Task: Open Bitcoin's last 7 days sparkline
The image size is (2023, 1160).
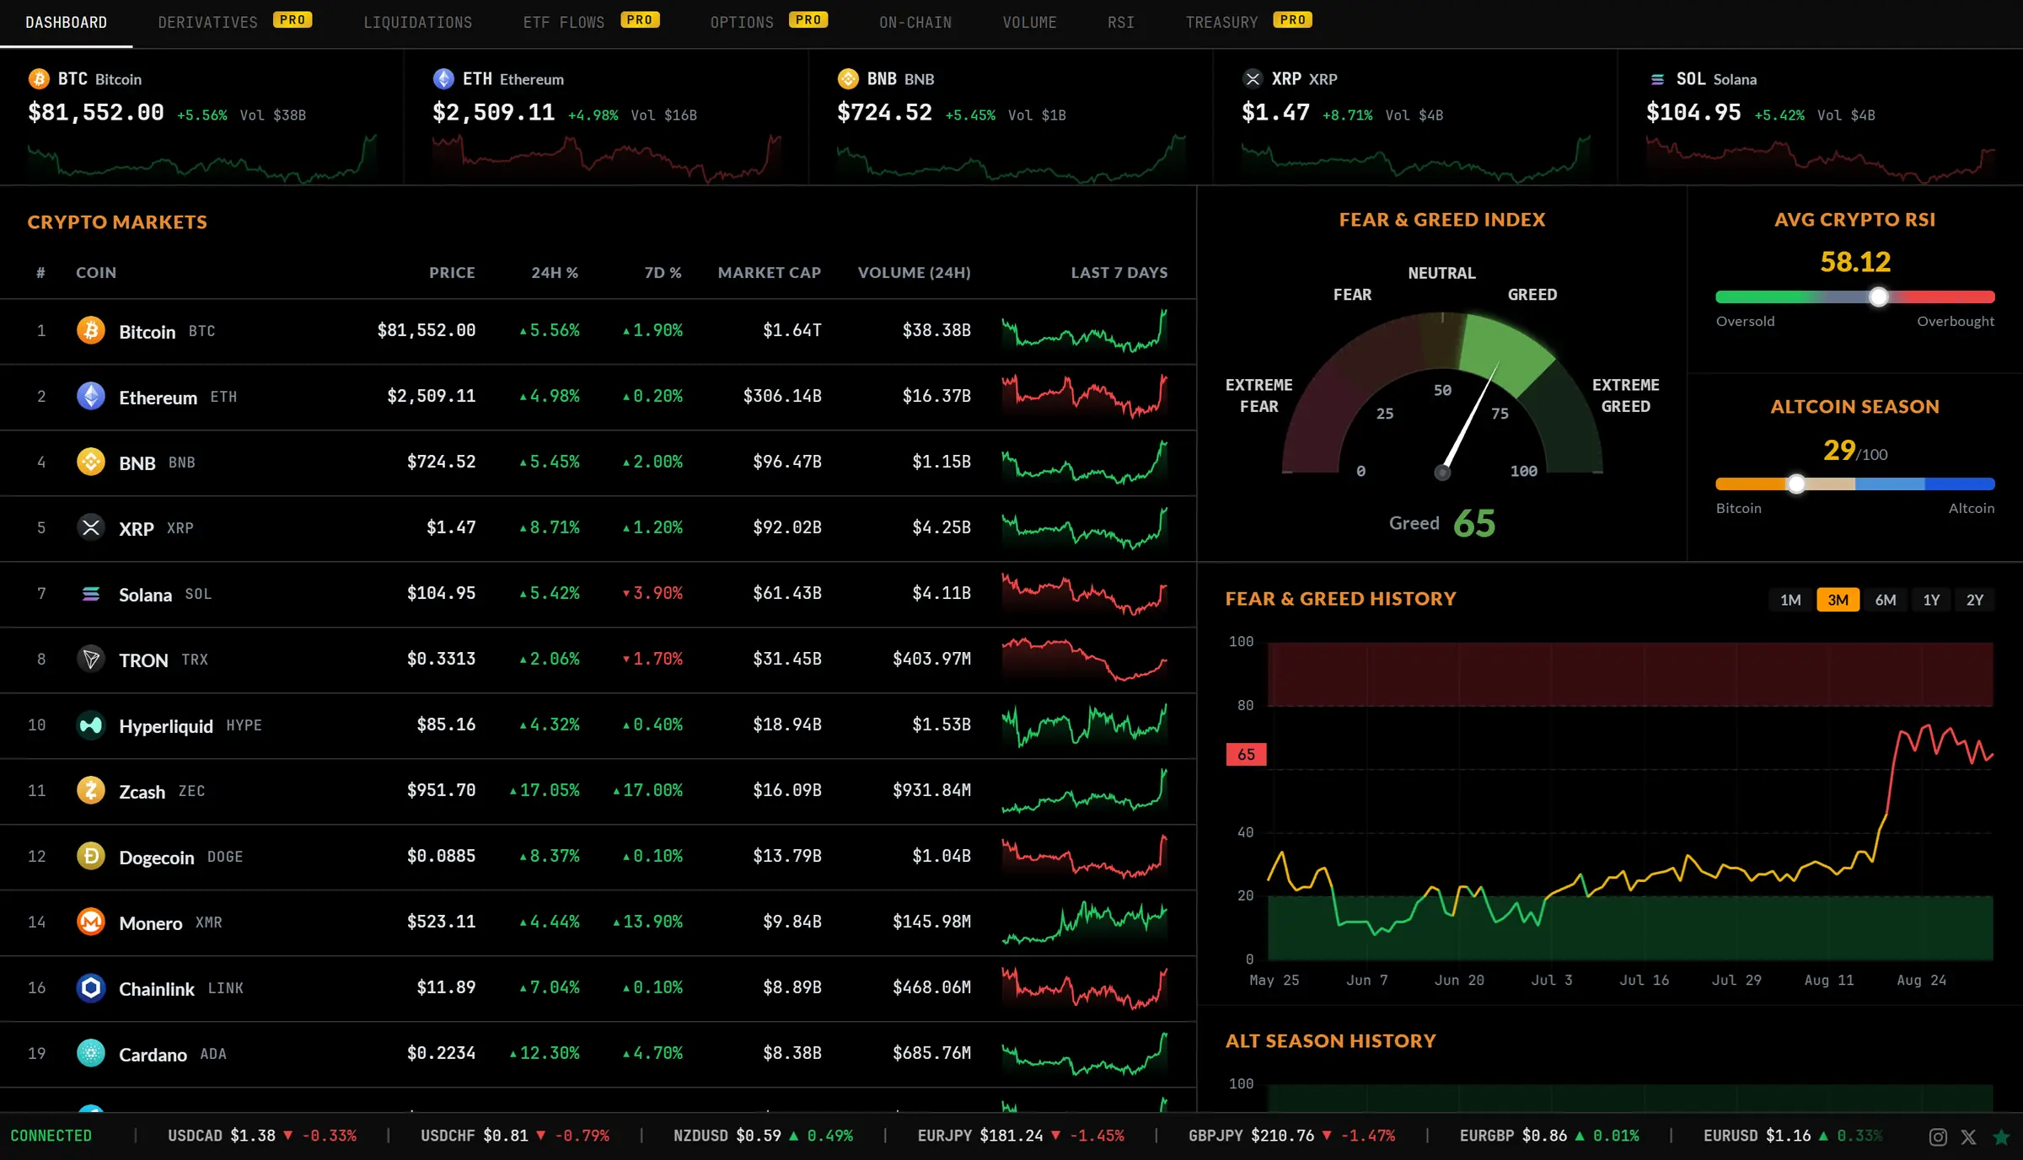Action: (1085, 330)
